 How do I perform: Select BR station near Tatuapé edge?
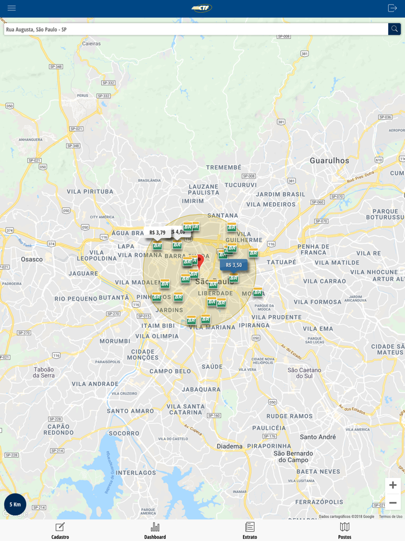(253, 253)
